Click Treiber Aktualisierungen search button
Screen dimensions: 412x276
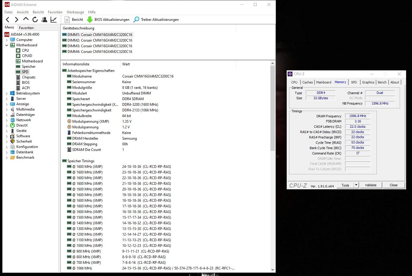click(156, 20)
